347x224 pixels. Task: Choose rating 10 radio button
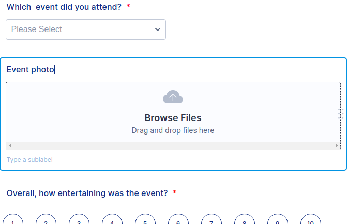click(311, 221)
